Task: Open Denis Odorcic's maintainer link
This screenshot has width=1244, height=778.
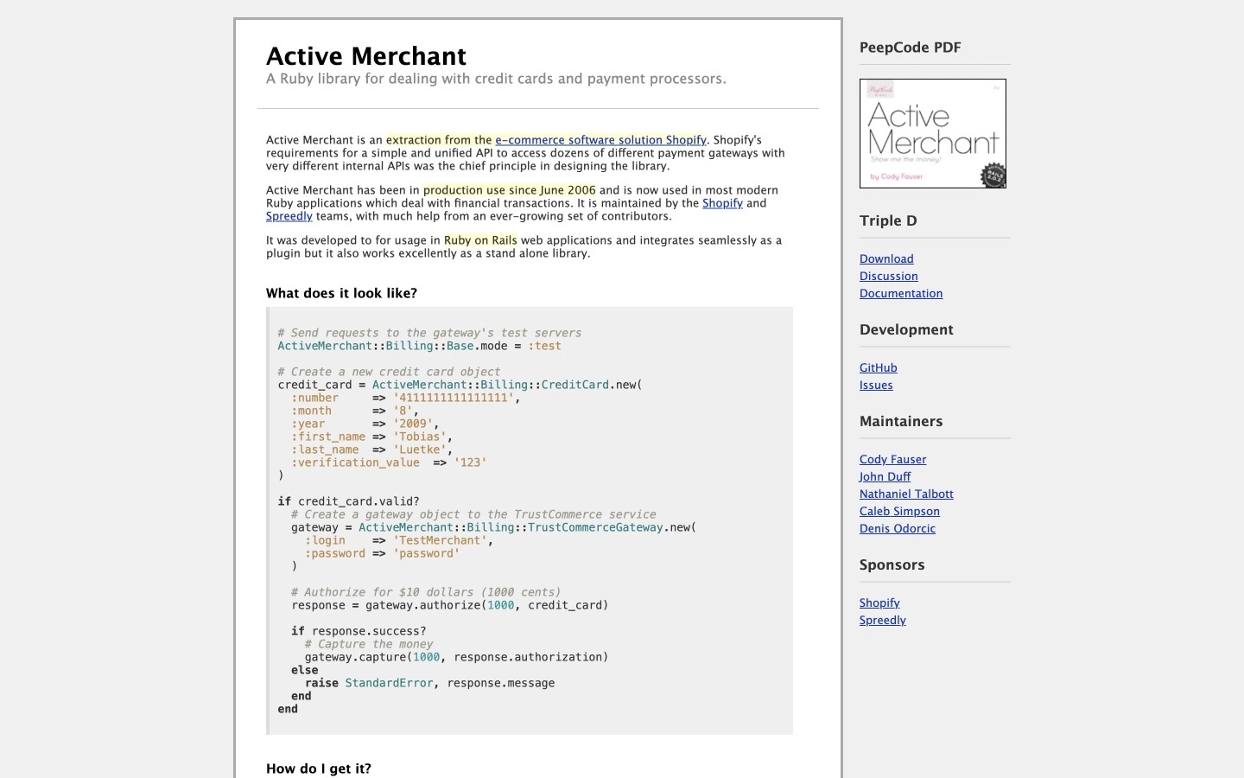Action: (897, 528)
